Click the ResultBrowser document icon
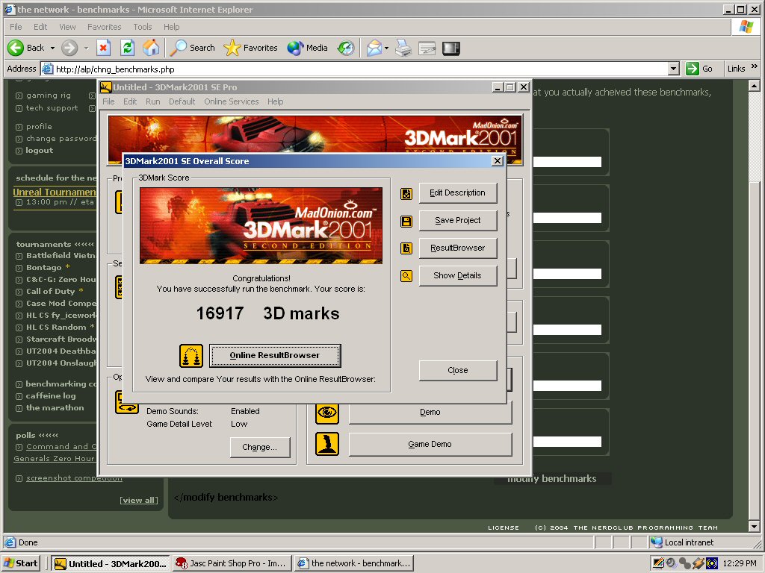 406,248
